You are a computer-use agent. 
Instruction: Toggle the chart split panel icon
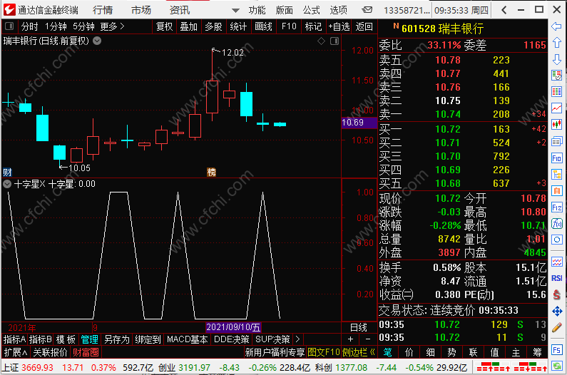point(334,41)
